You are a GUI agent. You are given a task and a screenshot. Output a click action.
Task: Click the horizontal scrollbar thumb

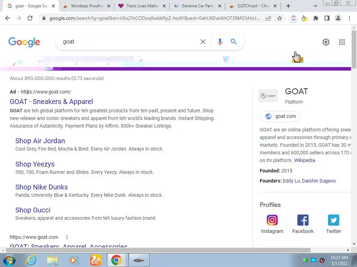click(158, 250)
